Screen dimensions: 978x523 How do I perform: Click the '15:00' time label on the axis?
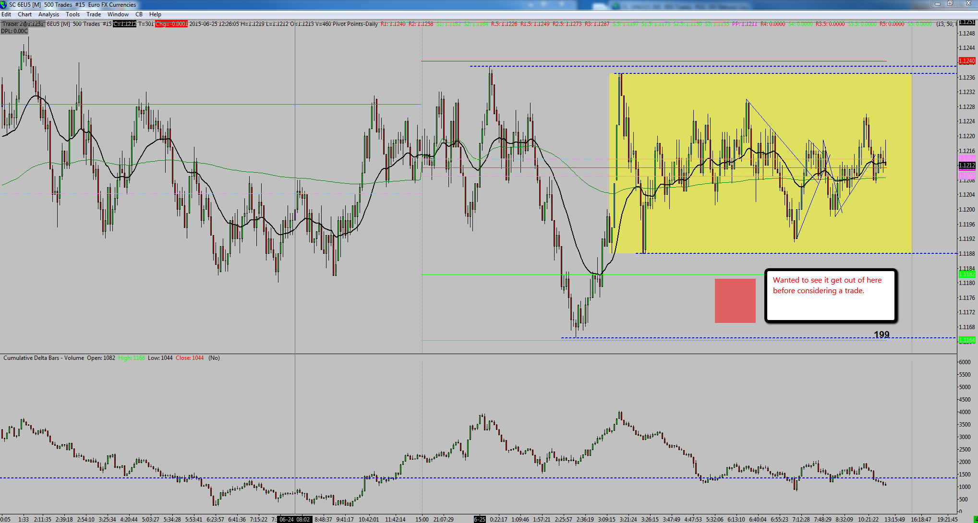[422, 519]
